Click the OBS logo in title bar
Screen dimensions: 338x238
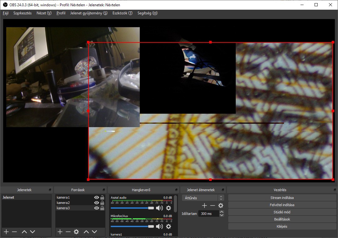[5, 5]
